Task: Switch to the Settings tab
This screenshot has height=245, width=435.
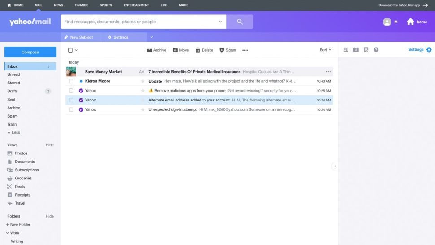Action: (x=126, y=37)
